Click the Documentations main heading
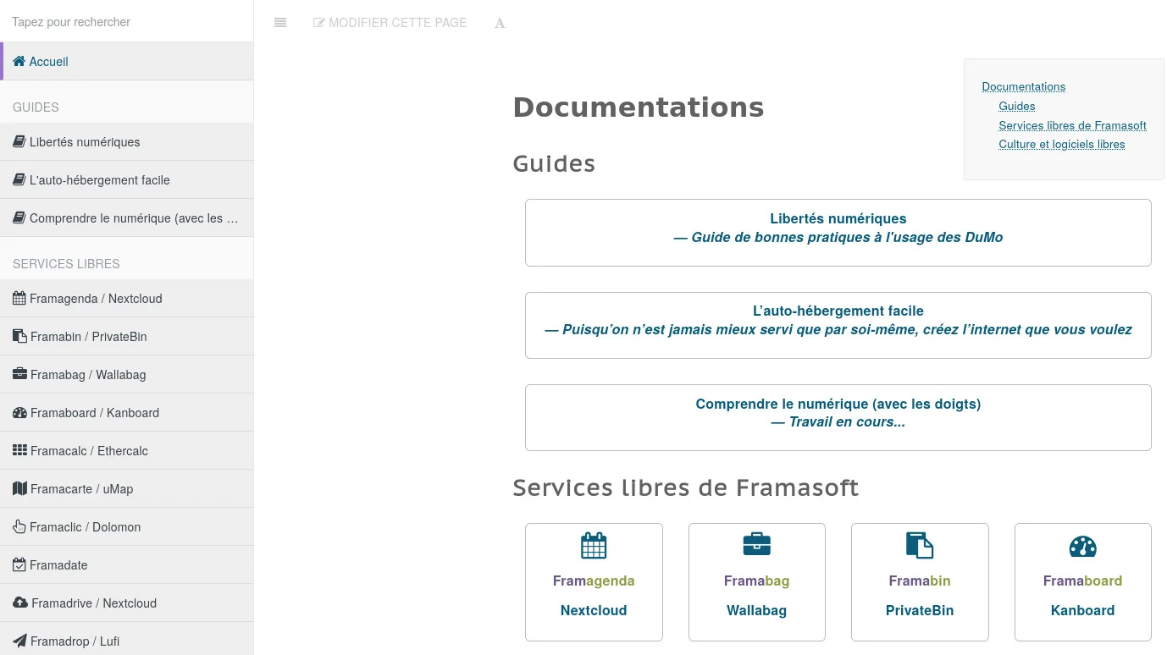 (639, 107)
